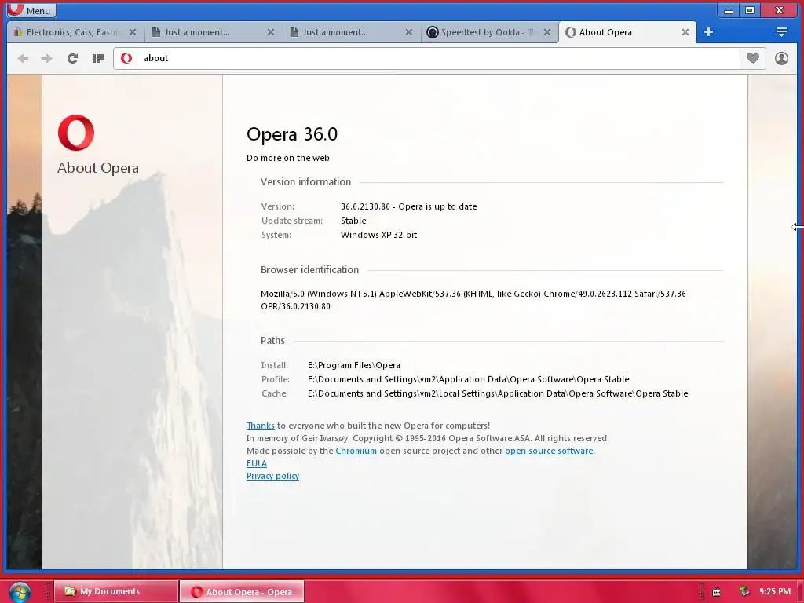Open the Thanks link
This screenshot has height=603, width=804.
coord(261,426)
